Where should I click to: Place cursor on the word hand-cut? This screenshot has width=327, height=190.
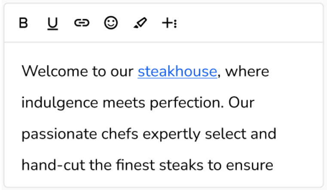click(53, 165)
